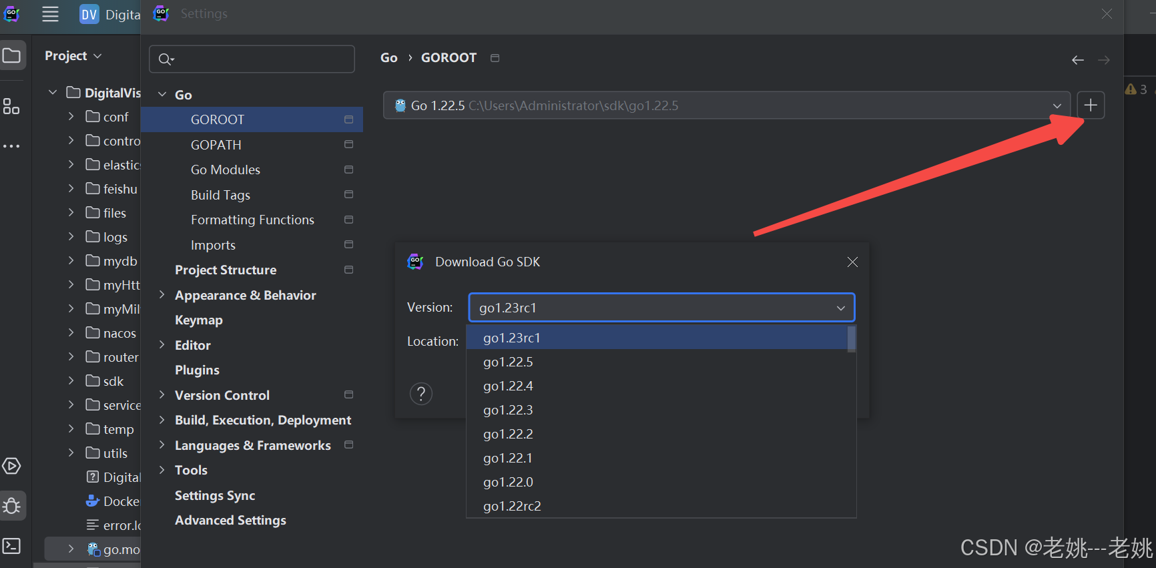The image size is (1156, 568).
Task: Open the Terminal tool window icon
Action: (x=11, y=546)
